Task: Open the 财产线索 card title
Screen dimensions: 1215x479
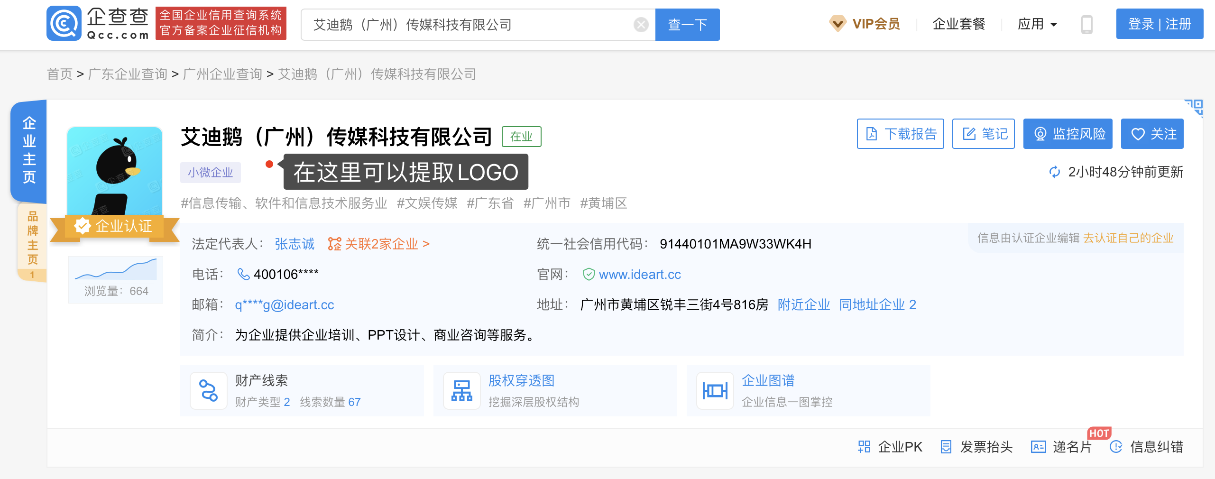Action: (x=262, y=380)
